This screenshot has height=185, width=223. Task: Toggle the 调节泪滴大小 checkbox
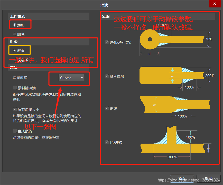tap(15, 109)
